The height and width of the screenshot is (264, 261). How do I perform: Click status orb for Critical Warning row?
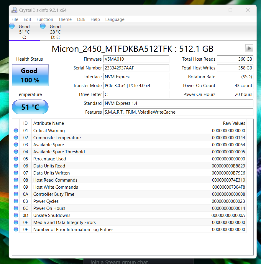(16, 130)
